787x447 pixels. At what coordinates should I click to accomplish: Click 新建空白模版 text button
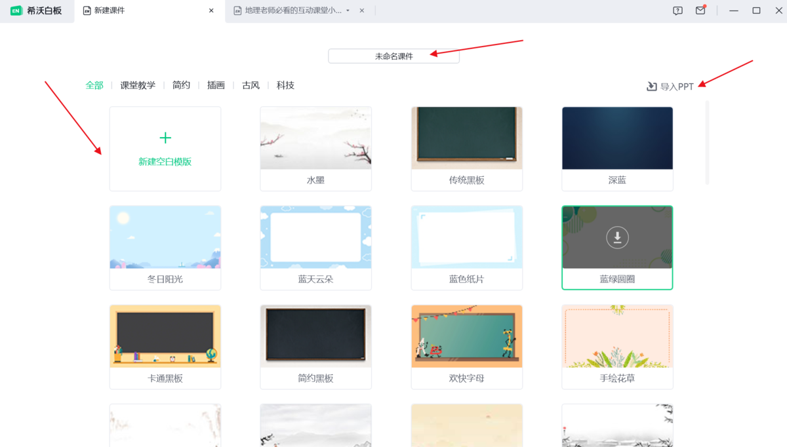[165, 162]
